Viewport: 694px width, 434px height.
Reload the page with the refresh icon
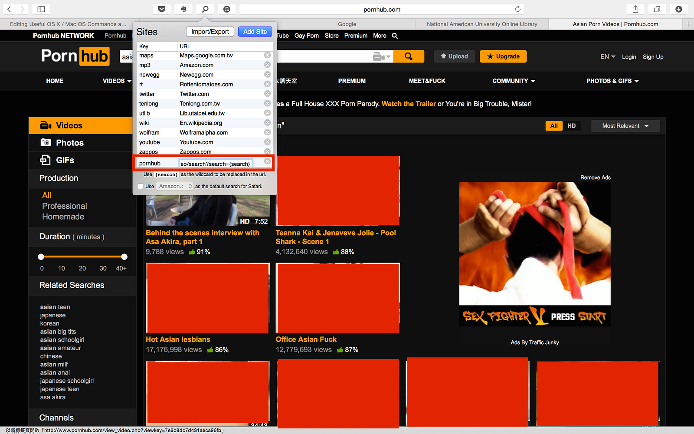pyautogui.click(x=517, y=9)
